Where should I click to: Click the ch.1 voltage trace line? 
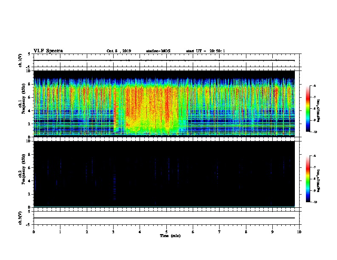pyautogui.click(x=164, y=60)
